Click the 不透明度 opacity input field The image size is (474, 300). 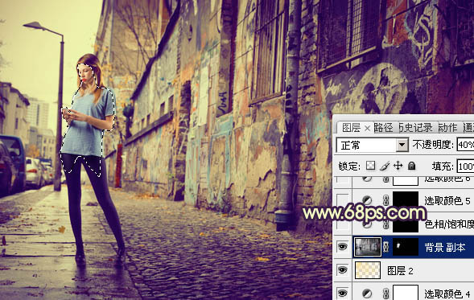465,145
